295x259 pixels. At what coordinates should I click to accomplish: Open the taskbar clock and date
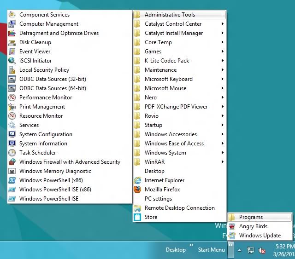click(284, 250)
